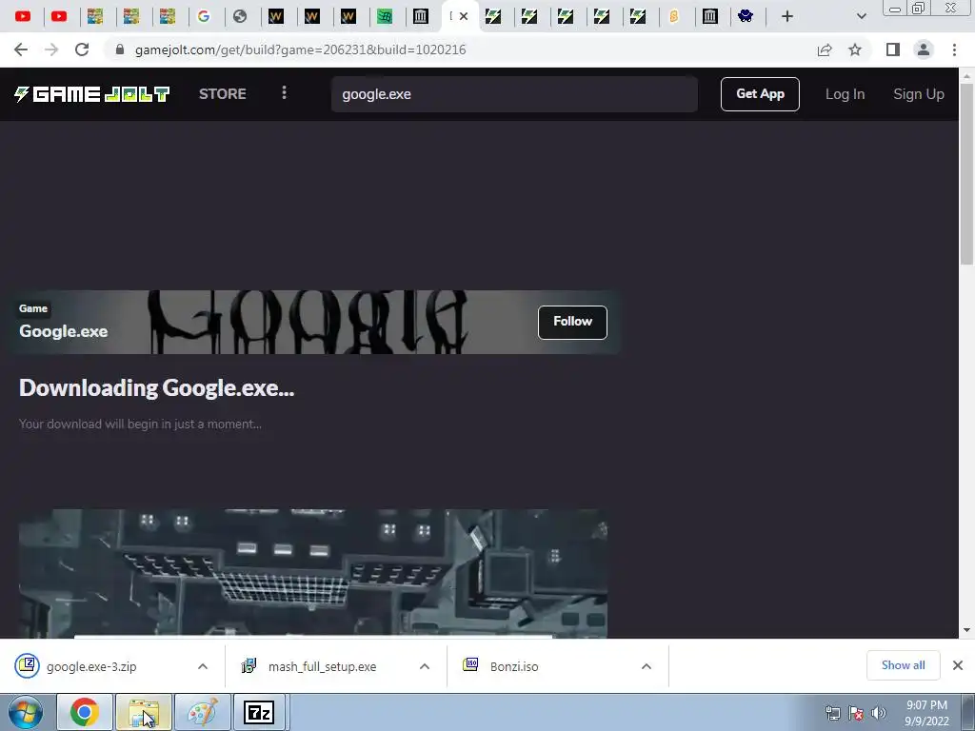Viewport: 975px width, 731px height.
Task: Click the Get App button
Action: [760, 94]
